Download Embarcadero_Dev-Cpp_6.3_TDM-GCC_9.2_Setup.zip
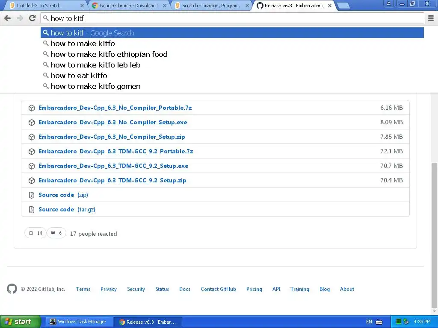 coord(112,181)
